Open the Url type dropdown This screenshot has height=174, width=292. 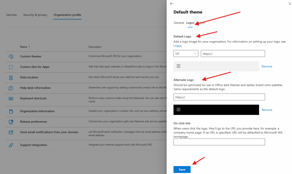186,53
